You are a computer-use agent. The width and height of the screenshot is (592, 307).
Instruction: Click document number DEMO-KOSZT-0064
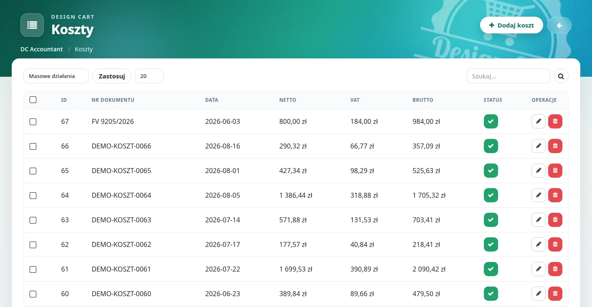121,195
